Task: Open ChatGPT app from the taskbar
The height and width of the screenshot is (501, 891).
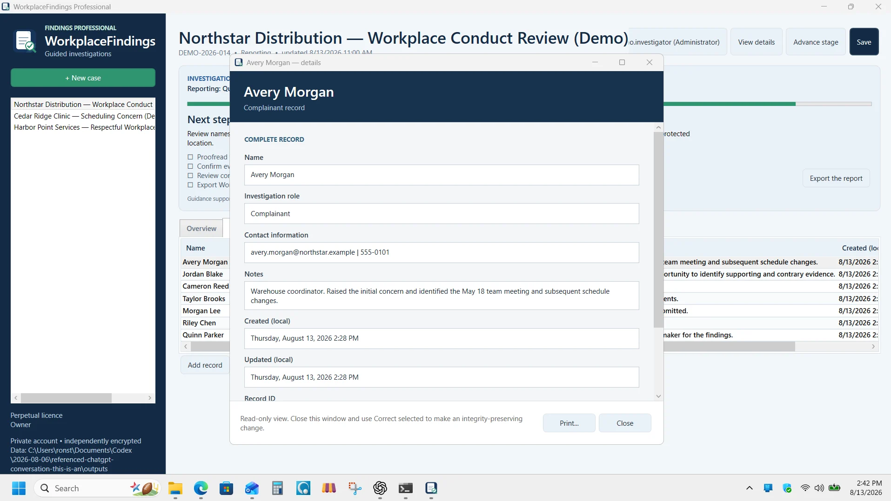Action: [x=380, y=488]
